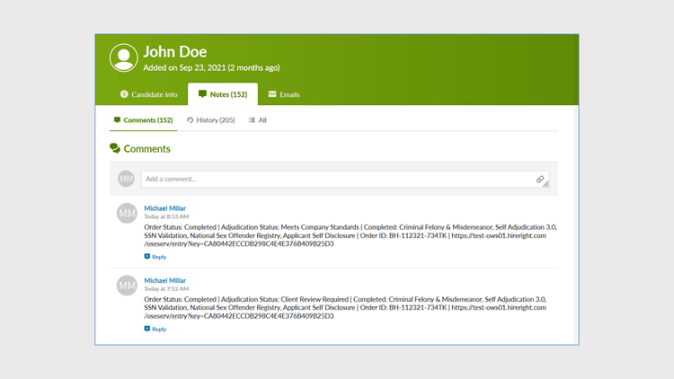The image size is (674, 379).
Task: Open Michael Millar link on 7:52 AM comment
Action: (x=164, y=280)
